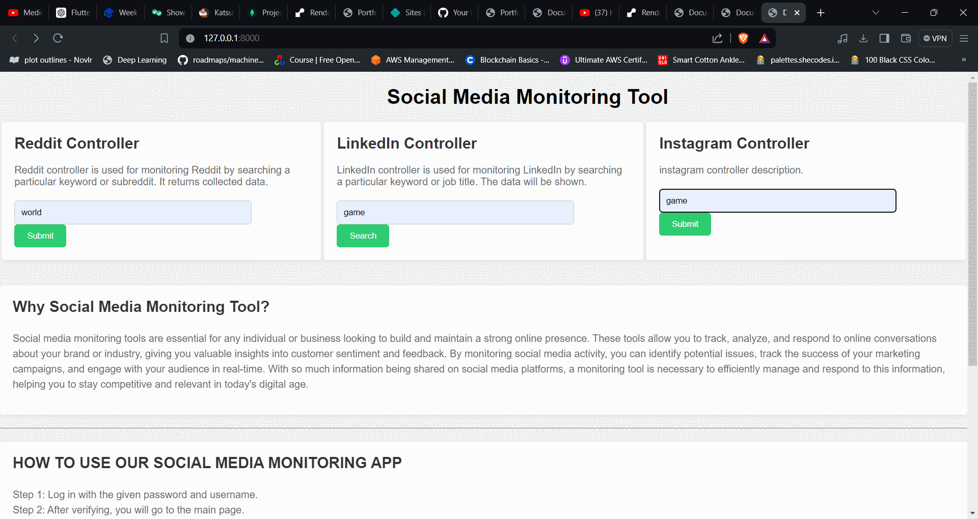Image resolution: width=978 pixels, height=519 pixels.
Task: Open the Ultimate AWS Certif... bookmark
Action: (x=604, y=60)
